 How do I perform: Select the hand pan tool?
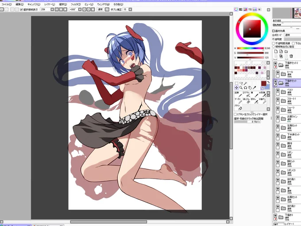pyautogui.click(x=250, y=88)
